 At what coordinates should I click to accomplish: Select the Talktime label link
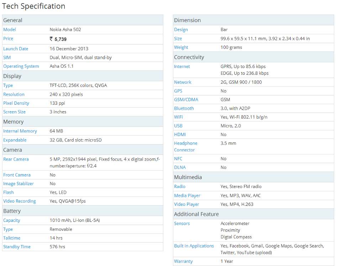coord(12,238)
